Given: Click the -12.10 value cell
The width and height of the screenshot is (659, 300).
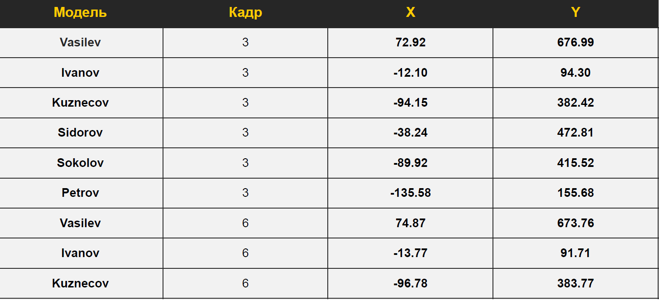Looking at the screenshot, I should (410, 72).
